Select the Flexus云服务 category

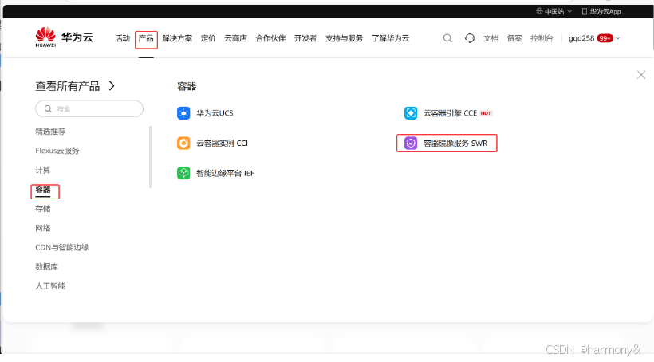click(x=57, y=151)
